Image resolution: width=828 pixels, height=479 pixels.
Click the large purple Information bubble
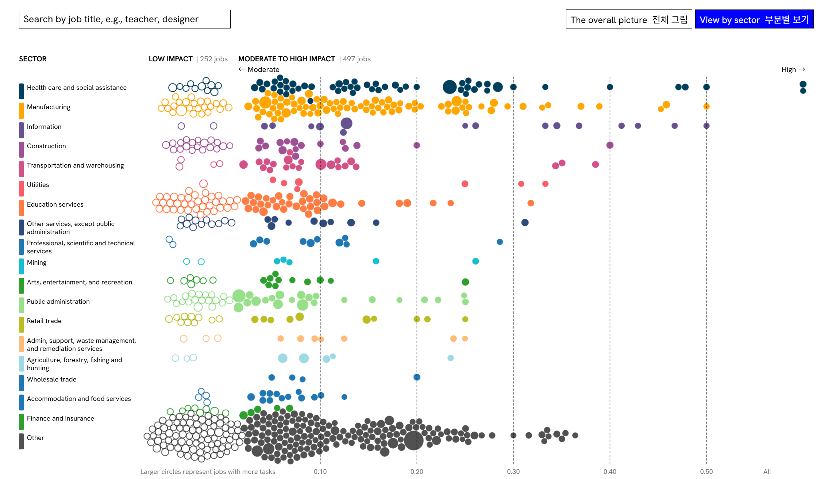pyautogui.click(x=346, y=123)
